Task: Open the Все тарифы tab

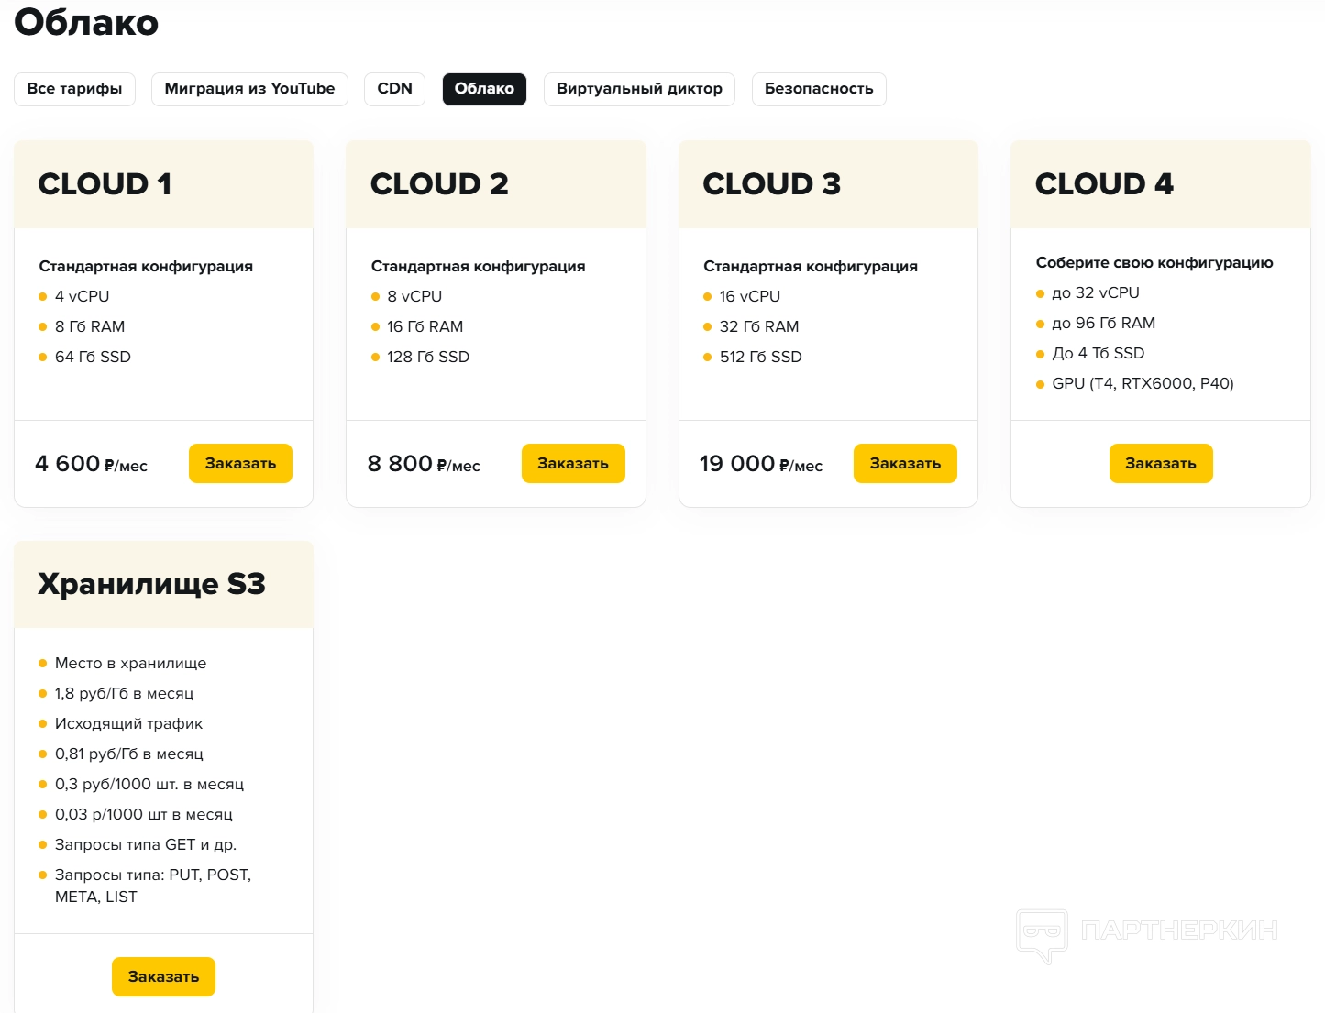Action: (x=74, y=89)
